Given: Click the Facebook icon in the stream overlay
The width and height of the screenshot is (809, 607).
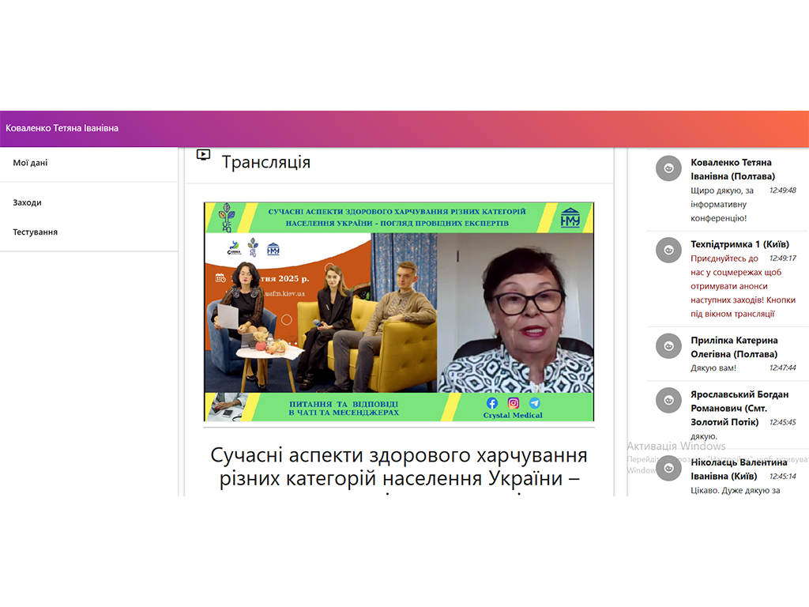Looking at the screenshot, I should [492, 402].
